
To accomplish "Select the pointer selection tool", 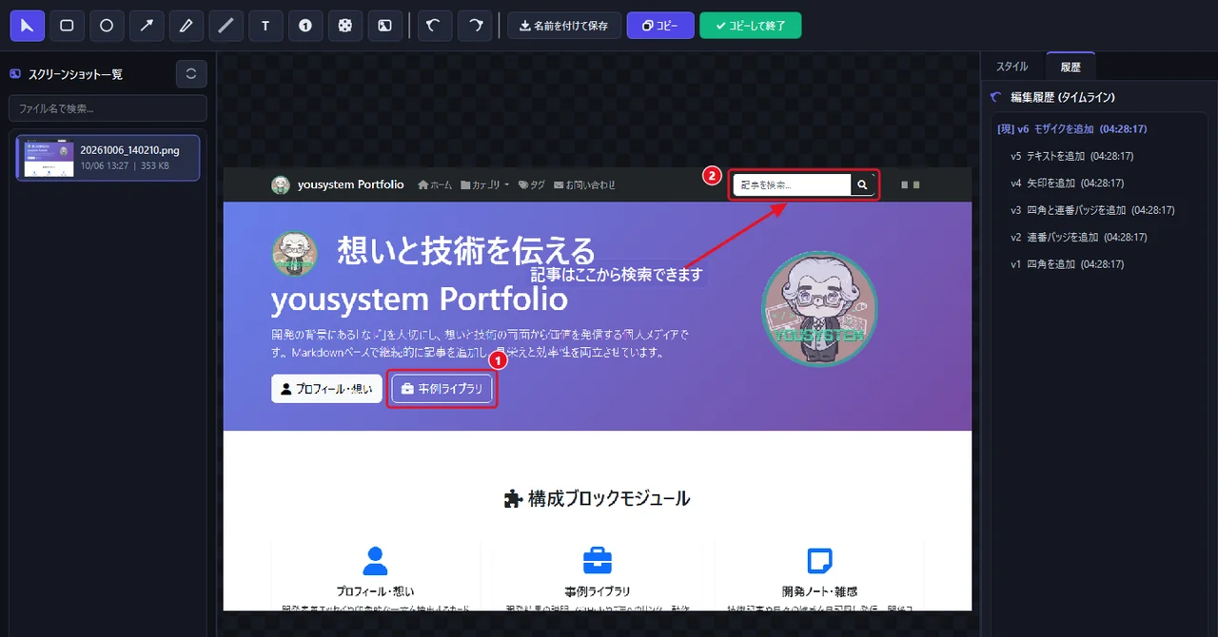I will pyautogui.click(x=27, y=26).
